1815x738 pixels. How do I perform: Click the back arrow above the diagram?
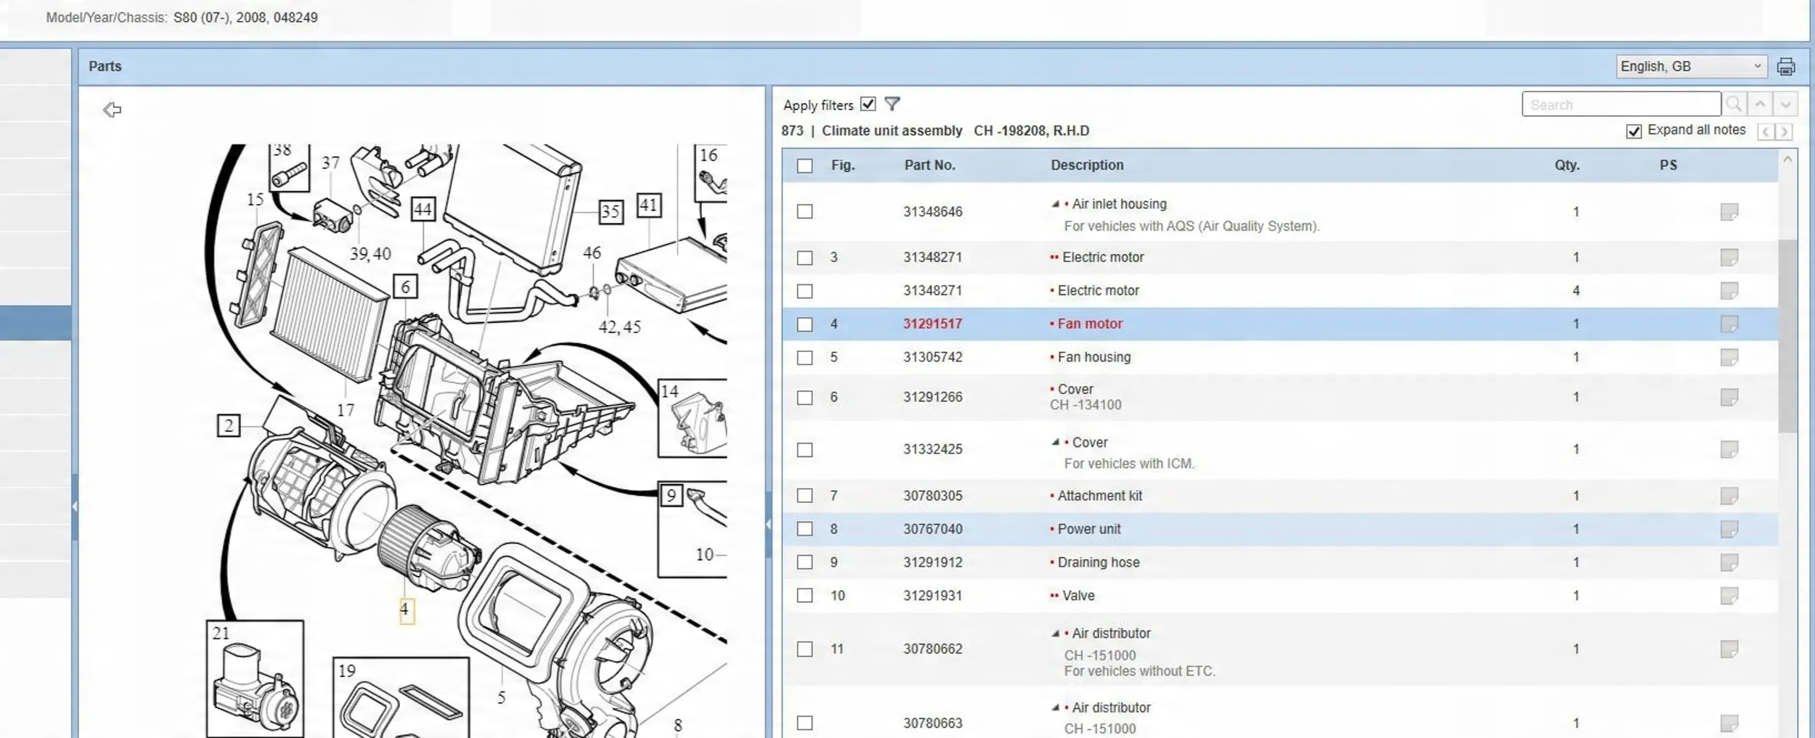click(112, 110)
